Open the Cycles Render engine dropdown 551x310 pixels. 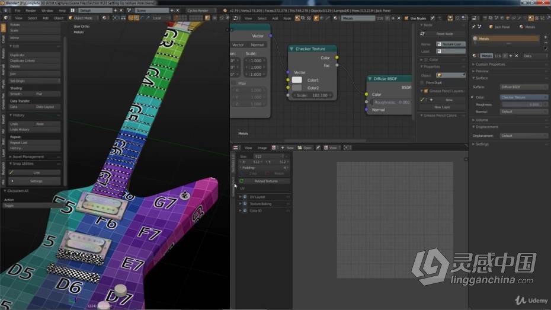(x=200, y=11)
